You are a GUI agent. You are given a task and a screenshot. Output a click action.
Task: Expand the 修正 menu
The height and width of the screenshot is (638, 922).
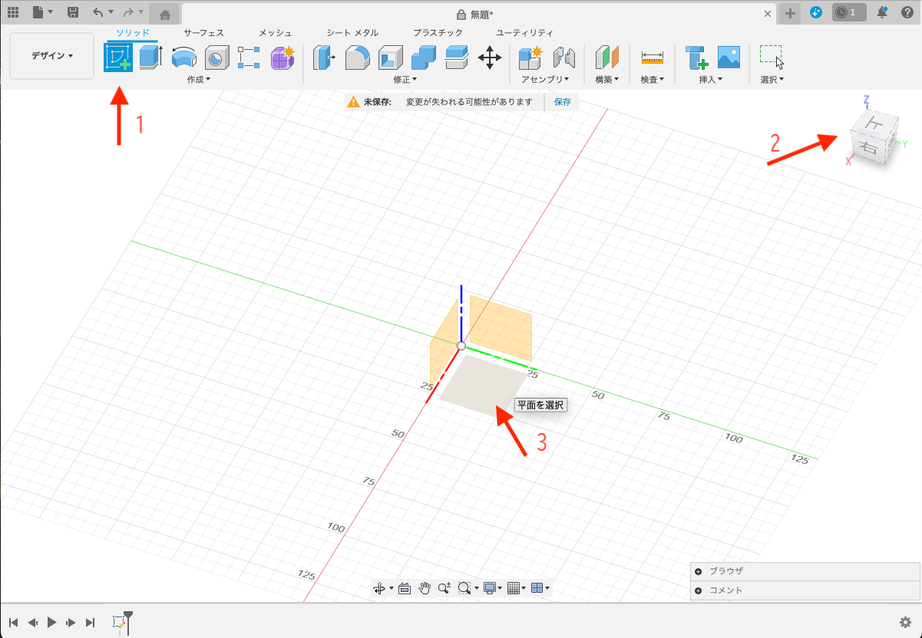coord(405,80)
